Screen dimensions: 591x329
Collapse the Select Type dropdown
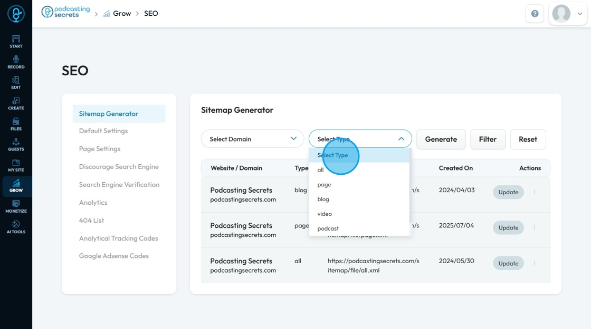[x=401, y=139]
